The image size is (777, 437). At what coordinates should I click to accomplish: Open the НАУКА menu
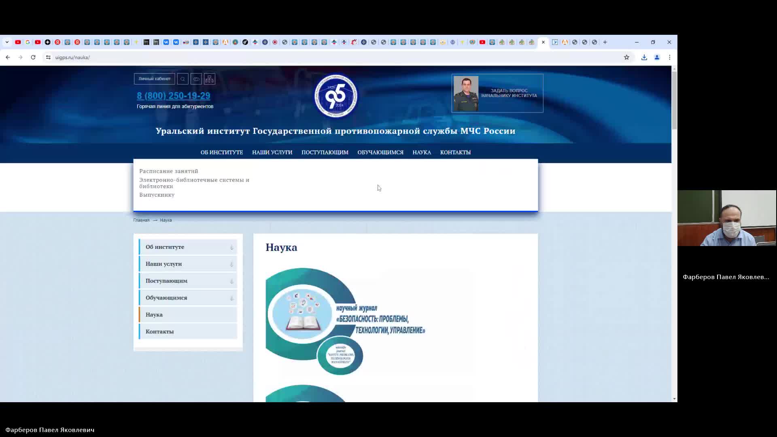[x=422, y=153]
